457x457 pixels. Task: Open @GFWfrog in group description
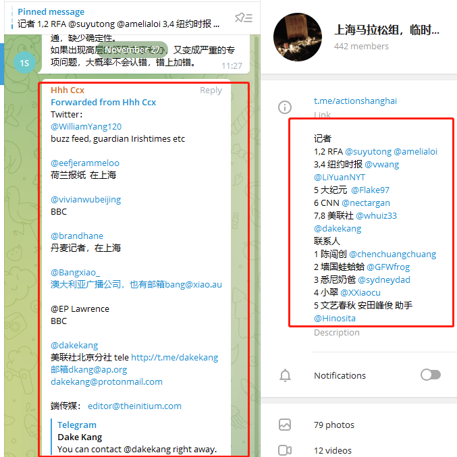tap(388, 267)
